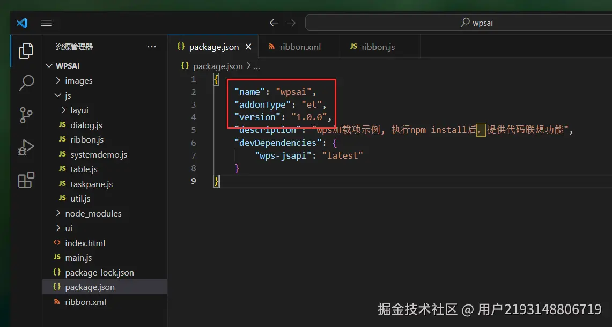Click the "wps-jsapi" key on line 7

pyautogui.click(x=283, y=155)
